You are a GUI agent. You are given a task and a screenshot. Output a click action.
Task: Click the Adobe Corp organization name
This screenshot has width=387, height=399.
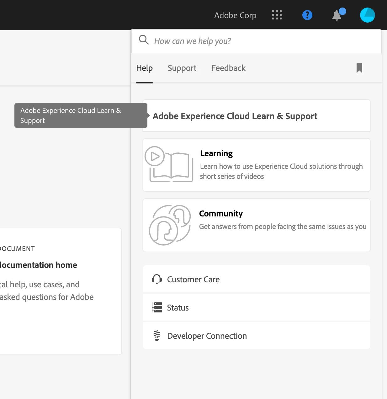235,15
